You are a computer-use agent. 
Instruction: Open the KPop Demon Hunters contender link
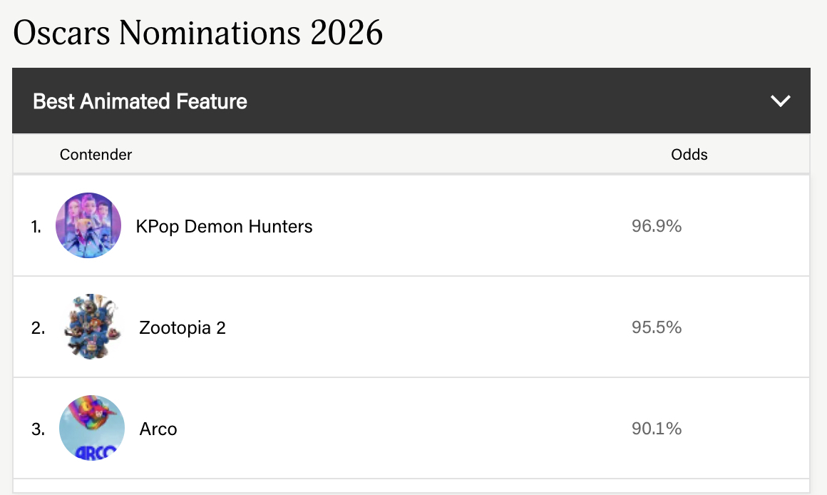click(x=224, y=227)
